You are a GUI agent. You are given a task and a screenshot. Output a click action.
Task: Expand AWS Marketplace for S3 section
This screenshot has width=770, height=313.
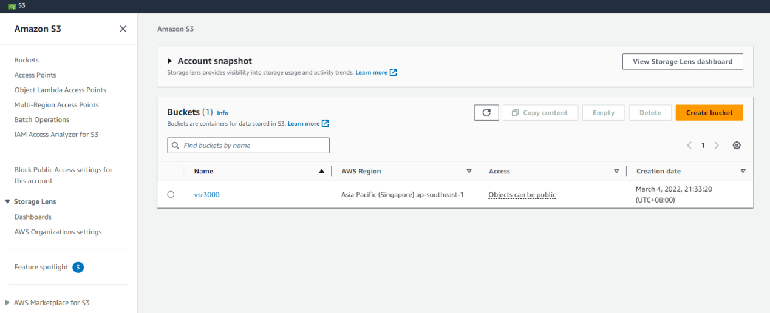coord(7,302)
